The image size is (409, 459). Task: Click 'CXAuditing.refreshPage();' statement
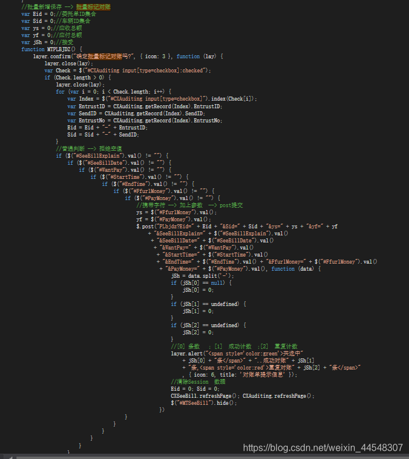point(279,396)
